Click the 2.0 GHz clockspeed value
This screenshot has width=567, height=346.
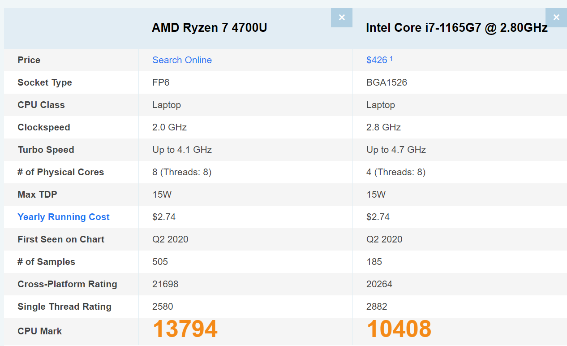[169, 127]
